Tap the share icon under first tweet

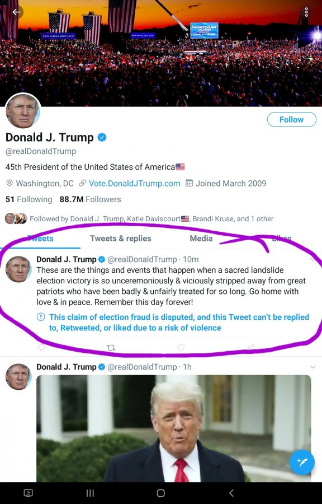coord(251,347)
